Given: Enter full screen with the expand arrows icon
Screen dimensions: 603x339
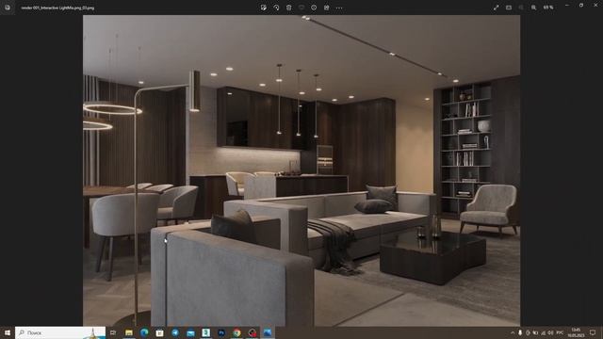Looking at the screenshot, I should tap(497, 8).
